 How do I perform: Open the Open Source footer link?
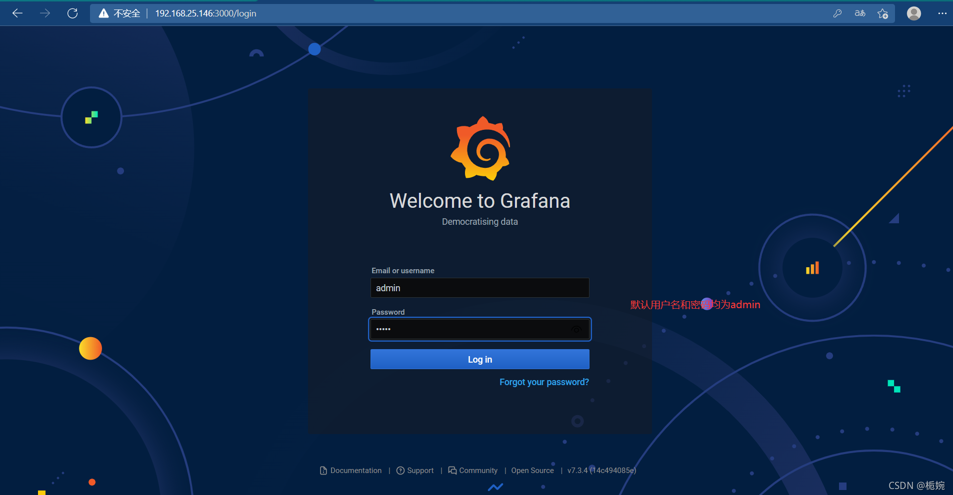pyautogui.click(x=532, y=471)
